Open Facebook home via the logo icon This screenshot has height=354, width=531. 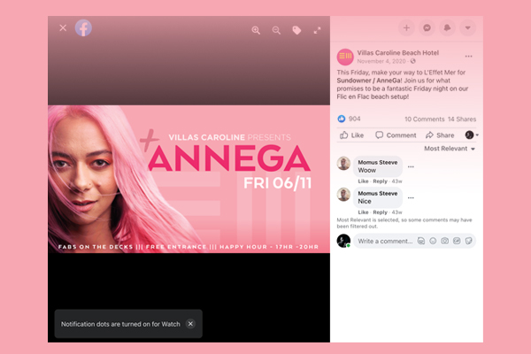pyautogui.click(x=83, y=27)
